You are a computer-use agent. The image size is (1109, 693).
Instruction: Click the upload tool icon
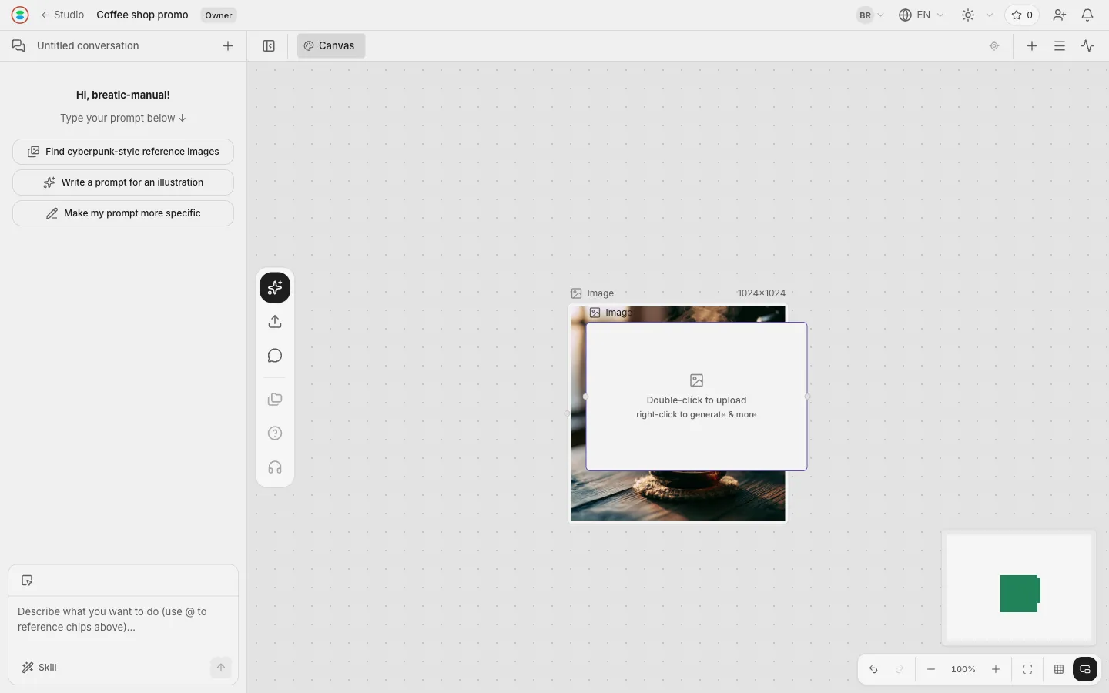coord(275,322)
